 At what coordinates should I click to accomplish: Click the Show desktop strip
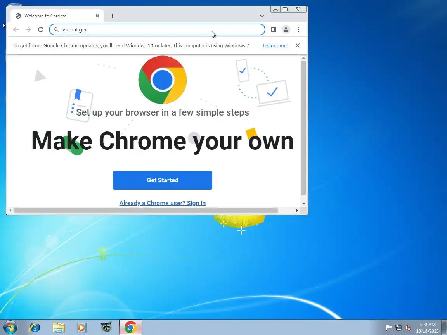[x=444, y=327]
